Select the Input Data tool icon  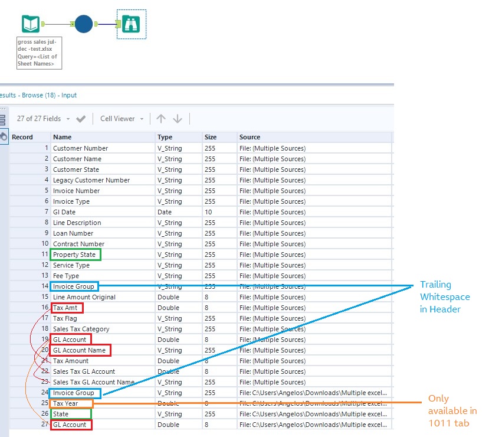pyautogui.click(x=31, y=24)
